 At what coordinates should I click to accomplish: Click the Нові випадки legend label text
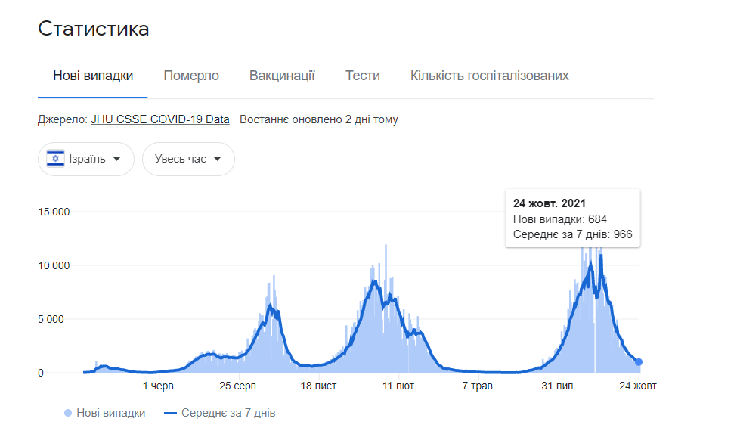(x=110, y=413)
